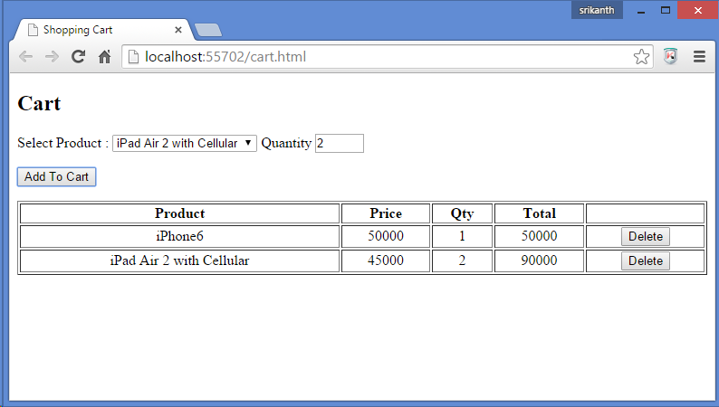
Task: Minimize the browser window
Action: coord(641,10)
